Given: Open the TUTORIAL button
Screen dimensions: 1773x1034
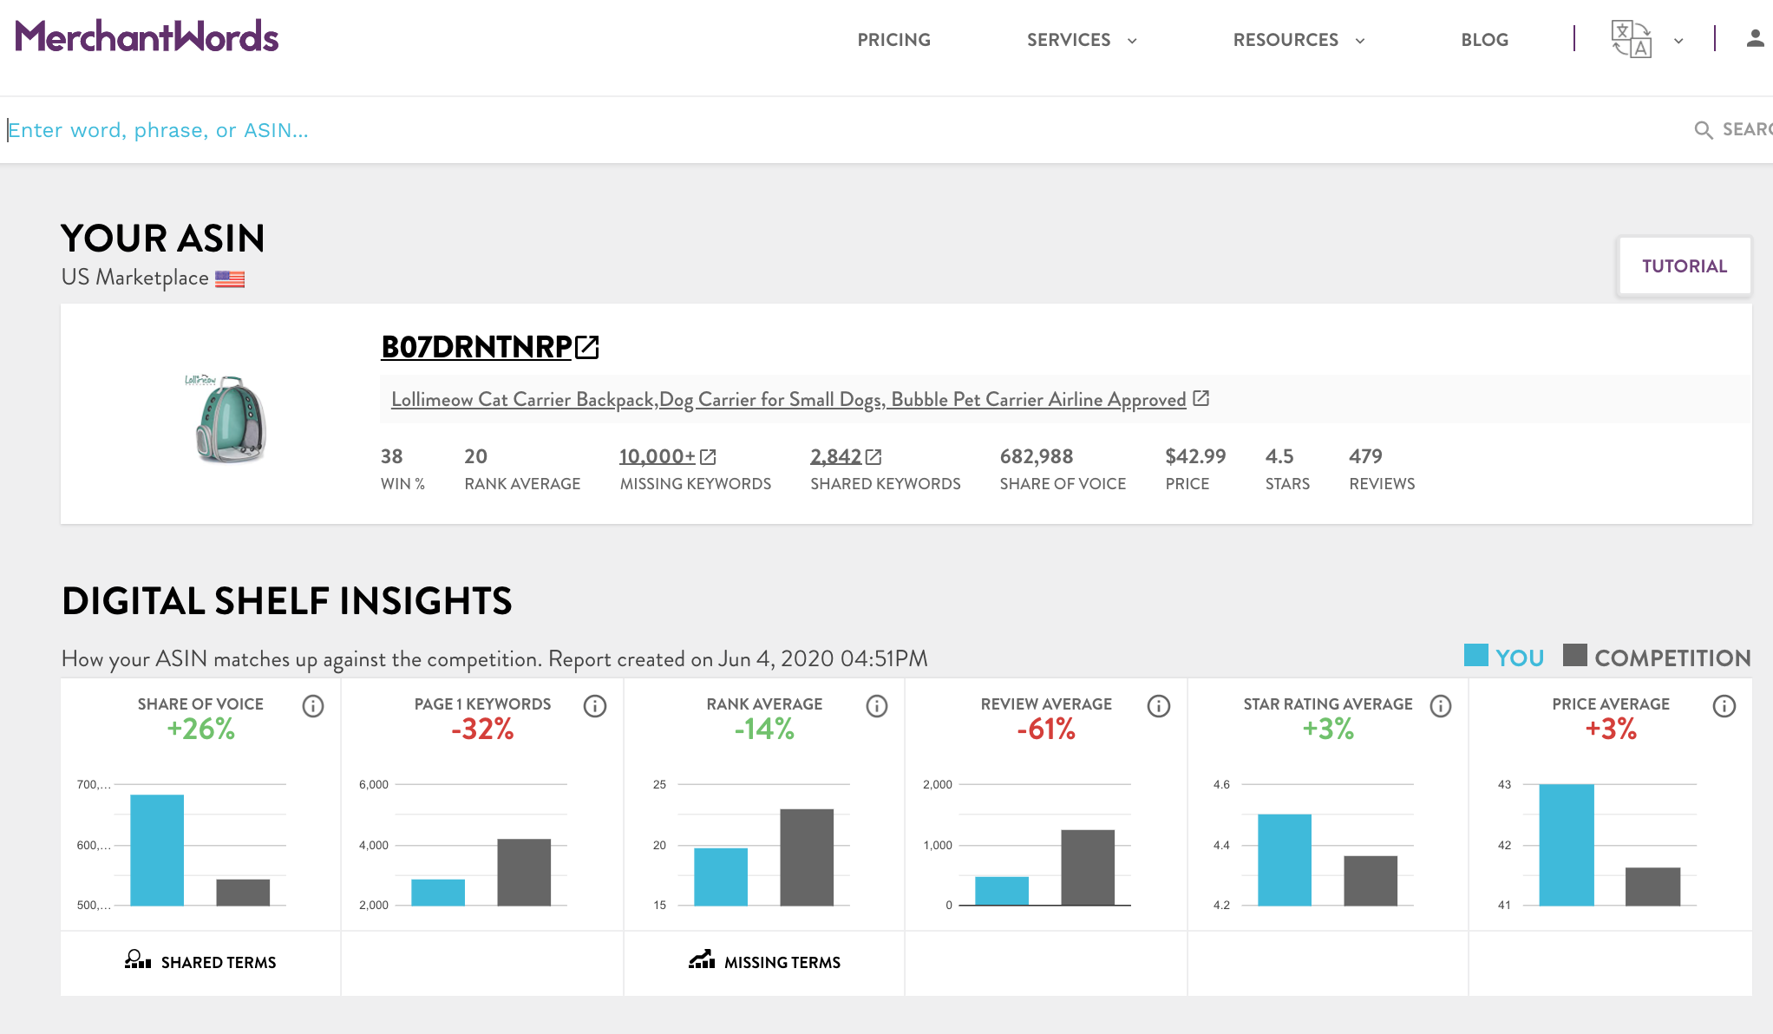Looking at the screenshot, I should [1685, 266].
